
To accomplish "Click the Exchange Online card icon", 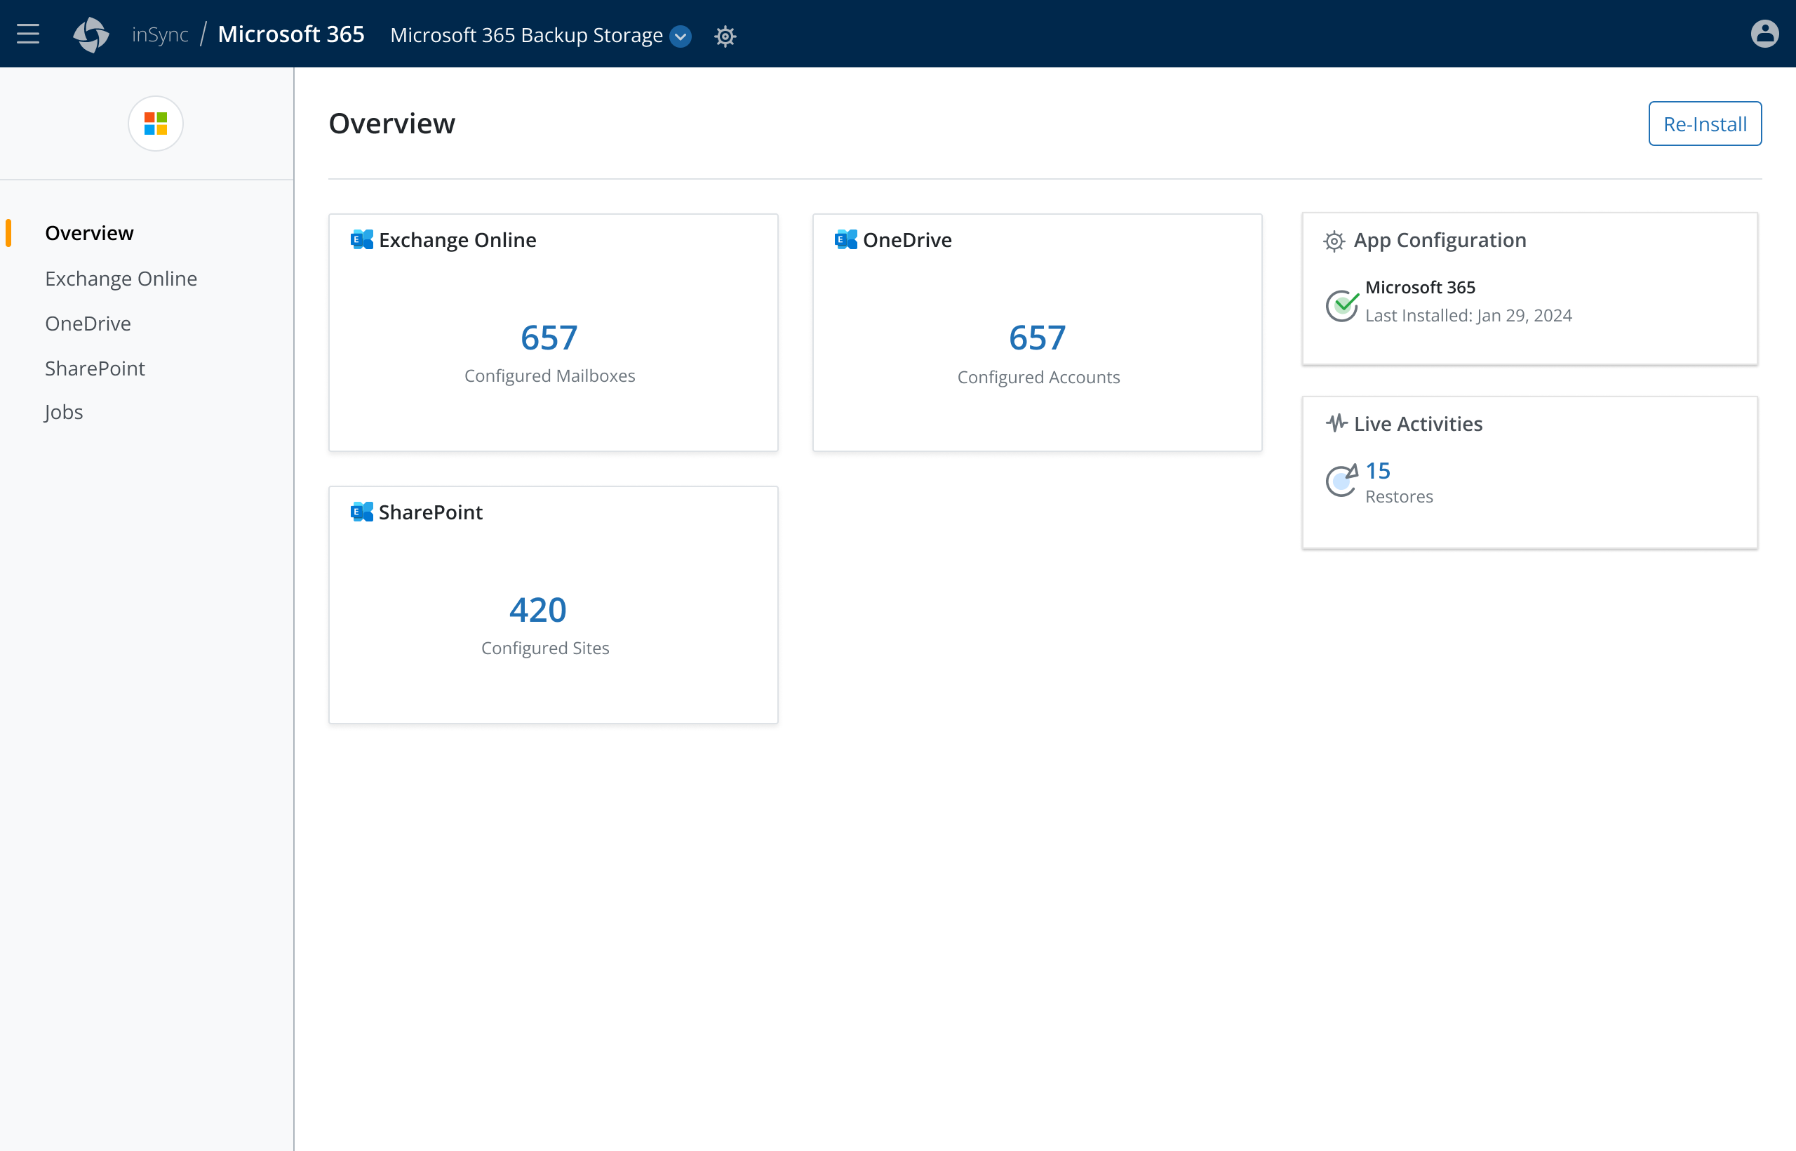I will pyautogui.click(x=361, y=240).
